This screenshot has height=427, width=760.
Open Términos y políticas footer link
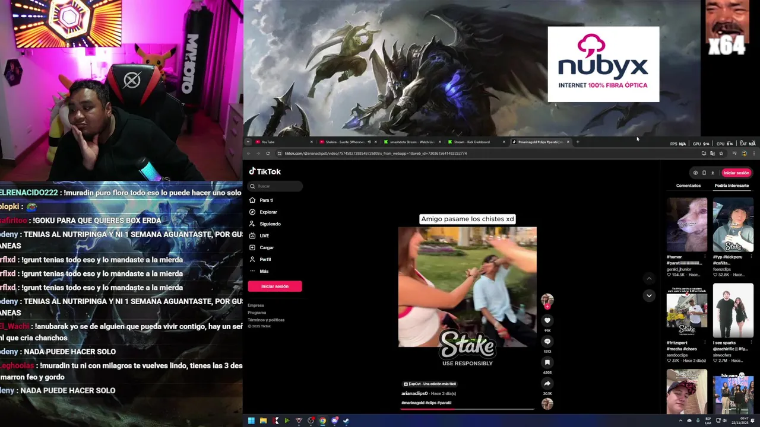pos(266,320)
